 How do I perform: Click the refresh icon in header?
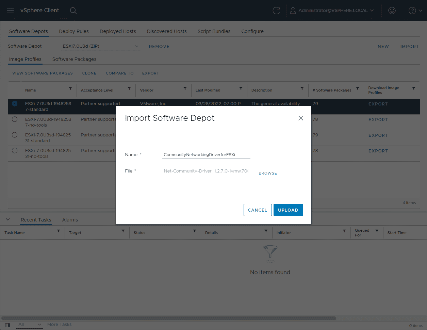(276, 11)
